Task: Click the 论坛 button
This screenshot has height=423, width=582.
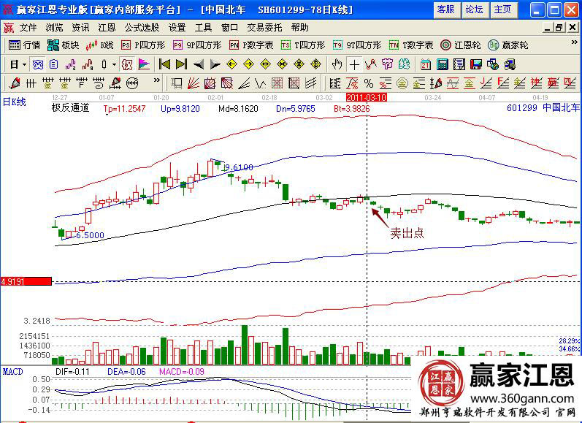Action: [474, 9]
